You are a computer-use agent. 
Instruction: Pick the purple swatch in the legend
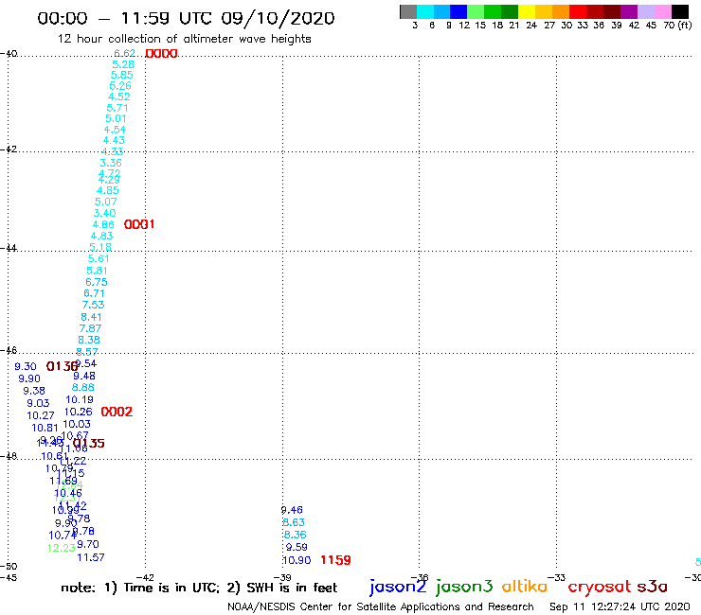[629, 11]
